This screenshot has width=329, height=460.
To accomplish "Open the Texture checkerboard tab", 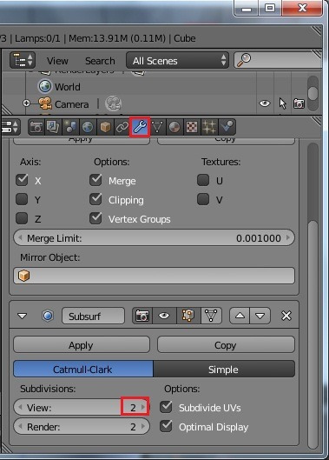I will [192, 127].
